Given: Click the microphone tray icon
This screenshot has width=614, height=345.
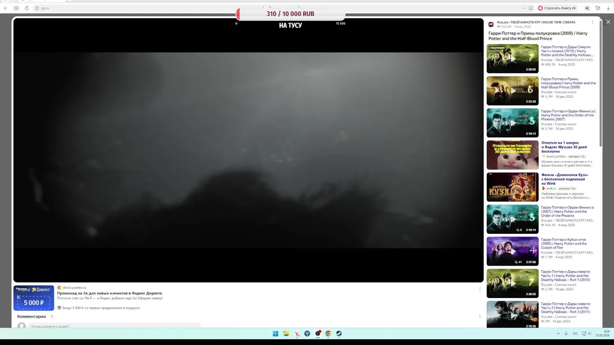Looking at the screenshot, I should [566, 333].
